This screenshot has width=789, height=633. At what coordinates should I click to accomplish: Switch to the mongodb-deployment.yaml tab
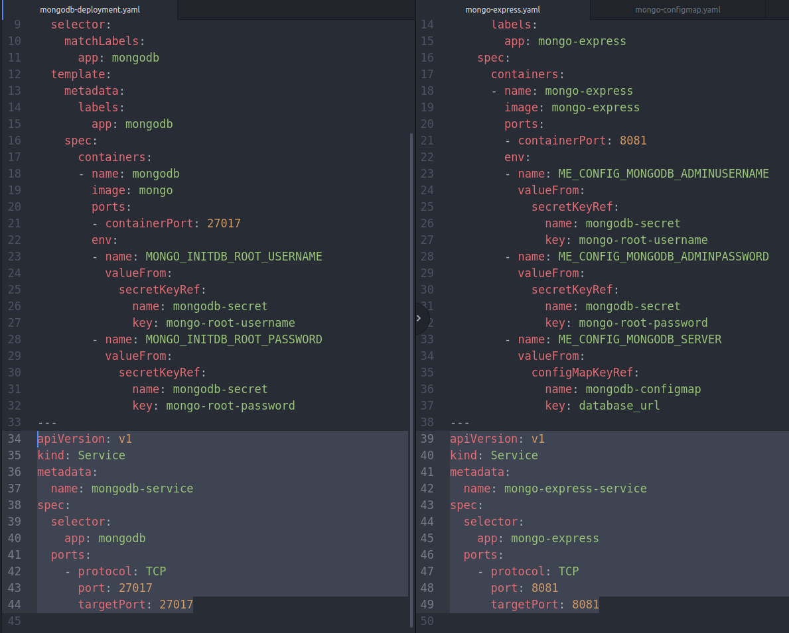pyautogui.click(x=90, y=9)
